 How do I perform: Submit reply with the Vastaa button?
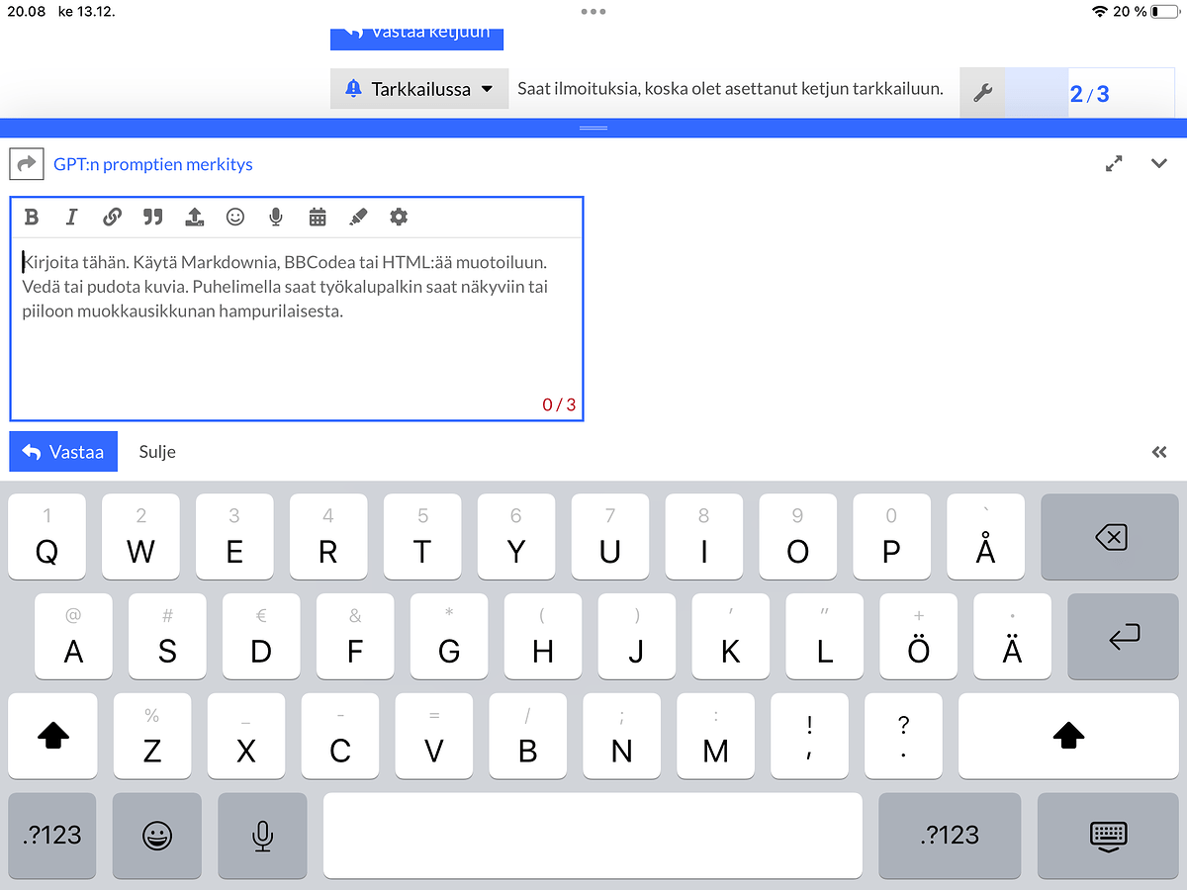tap(63, 452)
